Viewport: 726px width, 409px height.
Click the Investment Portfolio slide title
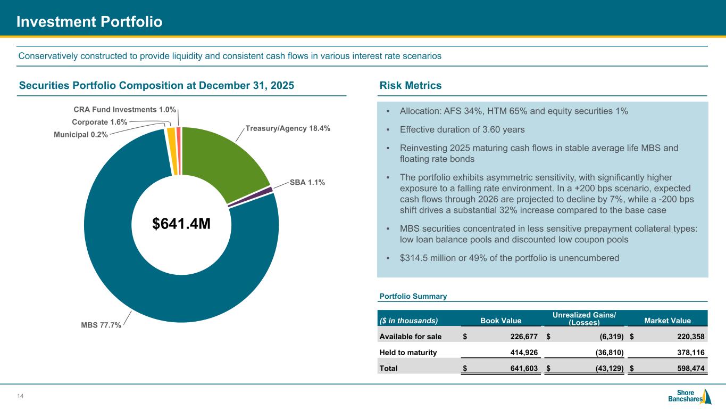[89, 22]
